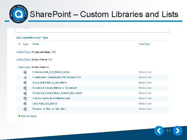The image size is (187, 140).
Task: Click Word icon for Calendar Add_Edit_Delete_Items
Action: coord(25,72)
